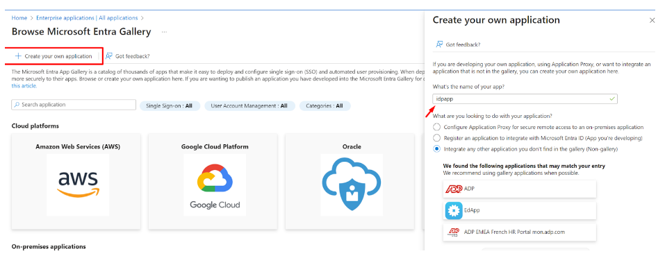Go to Home in the breadcrumb
The height and width of the screenshot is (256, 665).
click(19, 18)
